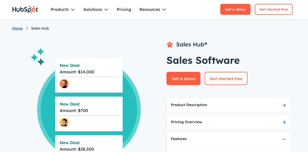Open the Solutions dropdown
Viewport: 308px width, 152px height.
click(96, 9)
